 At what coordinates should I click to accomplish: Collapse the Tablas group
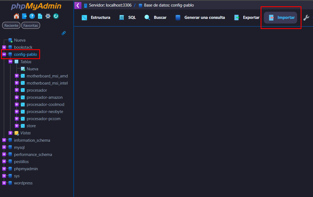point(10,62)
